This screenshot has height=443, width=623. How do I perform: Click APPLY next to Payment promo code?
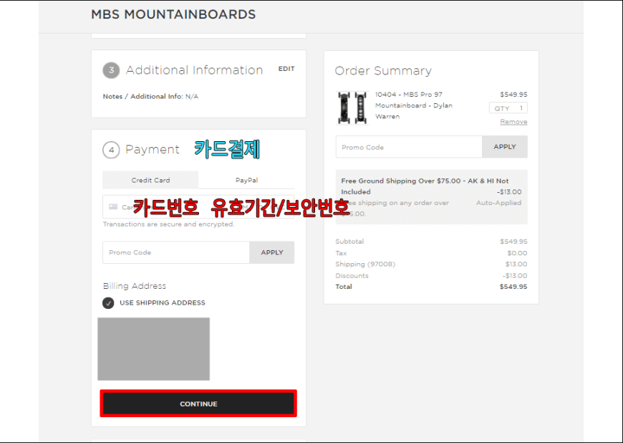[272, 252]
